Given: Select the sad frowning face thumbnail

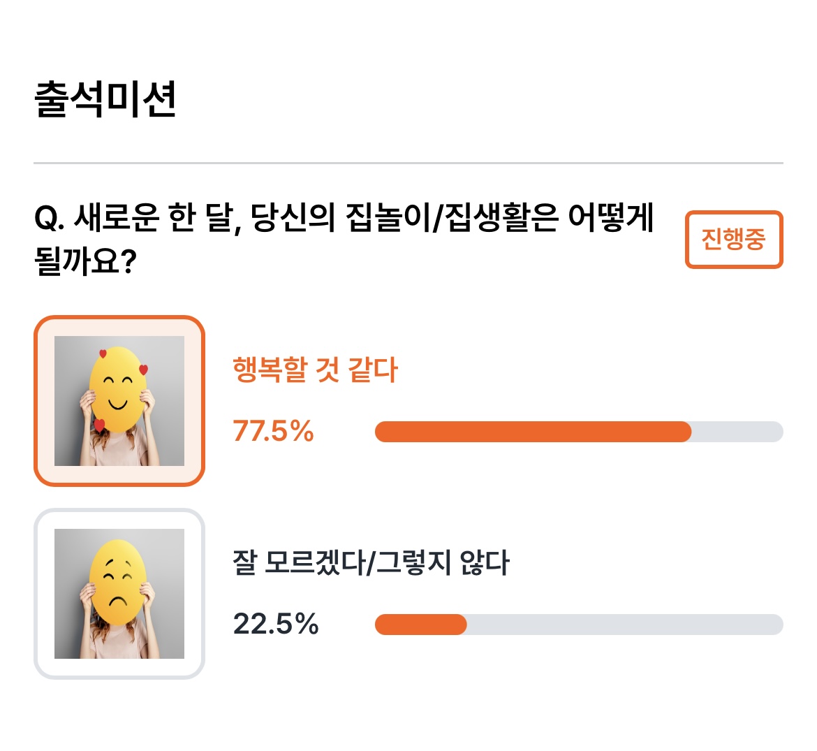Looking at the screenshot, I should tap(119, 594).
